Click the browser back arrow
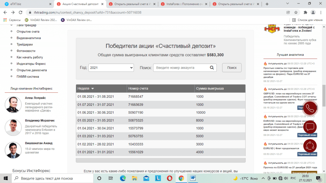Screen dimensions: 326x183 pyautogui.click(x=5, y=12)
